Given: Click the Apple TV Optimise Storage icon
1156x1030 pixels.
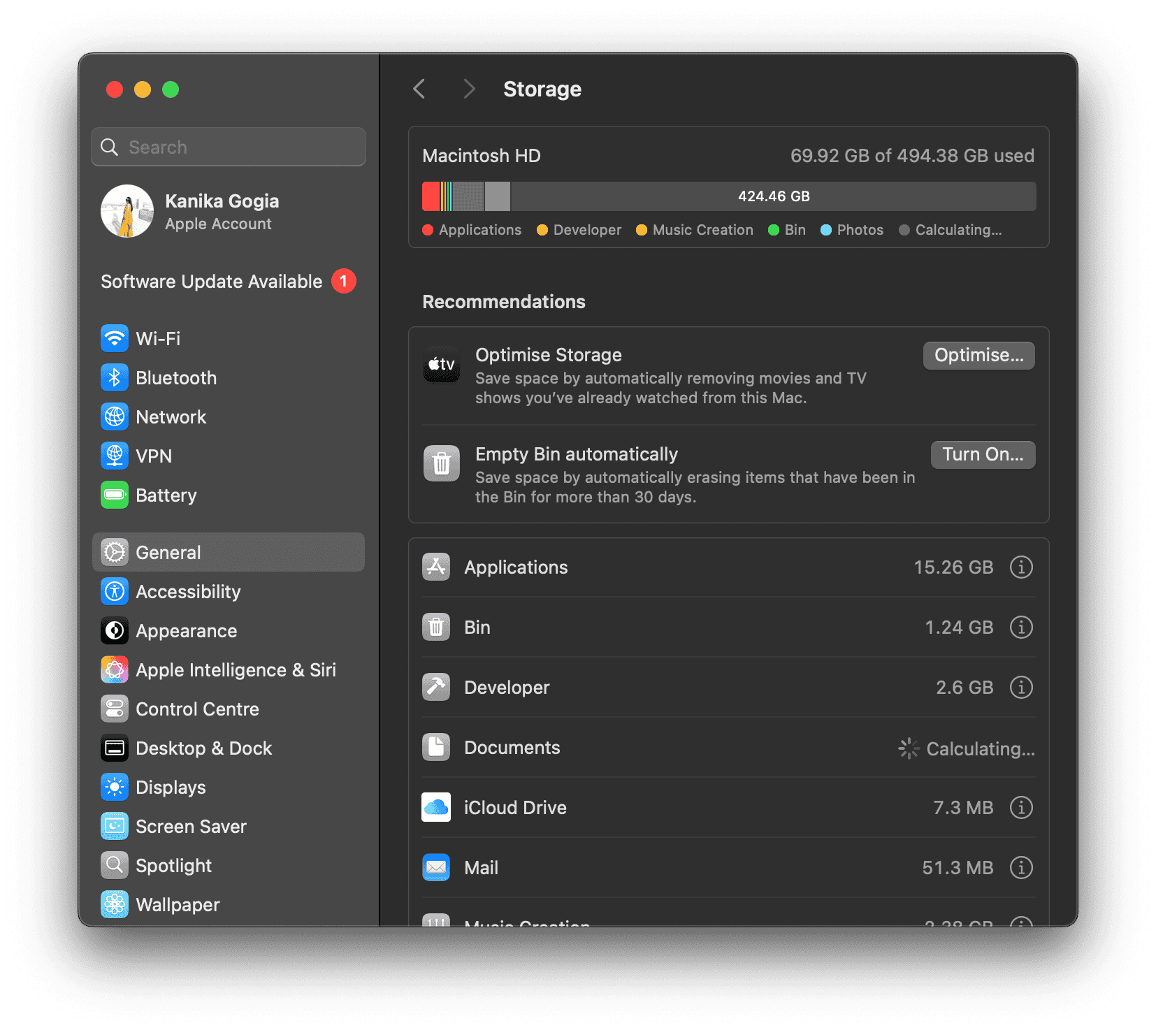Looking at the screenshot, I should coord(442,364).
